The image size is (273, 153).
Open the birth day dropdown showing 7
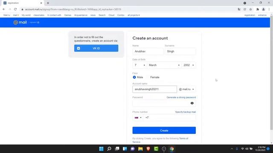(x=139, y=65)
